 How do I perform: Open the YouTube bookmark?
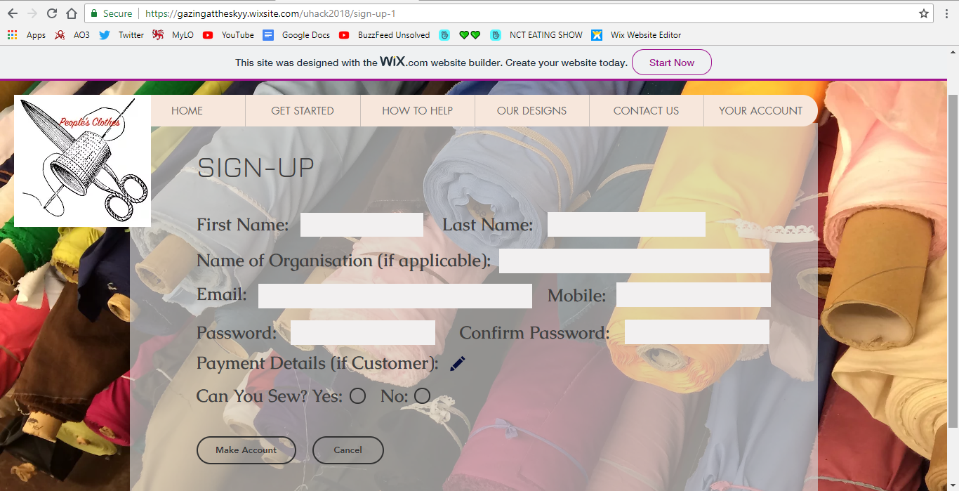228,34
